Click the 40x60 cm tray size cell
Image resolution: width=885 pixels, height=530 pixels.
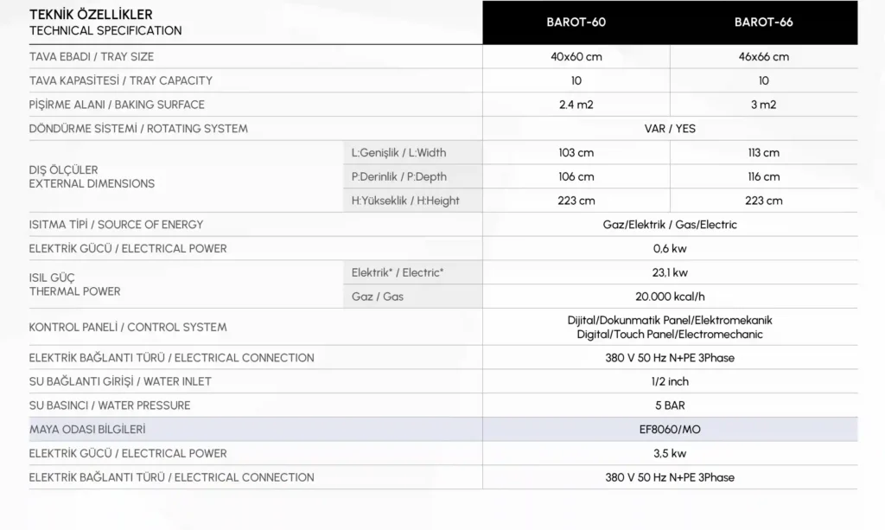click(576, 57)
